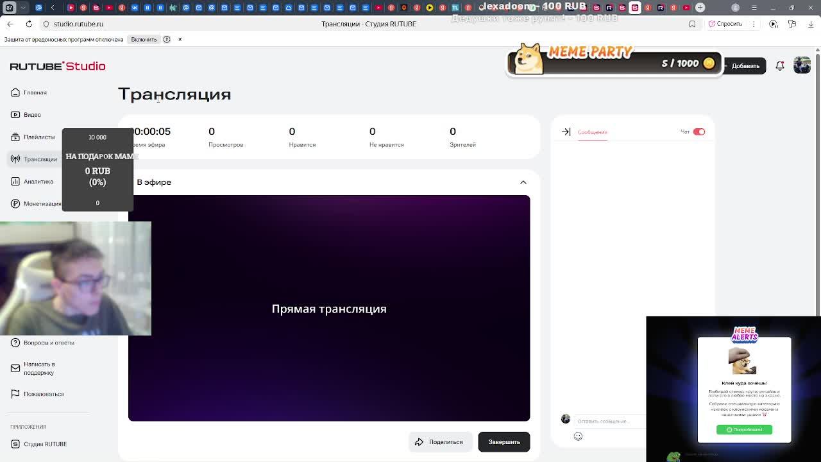
Task: Click the Плейлисты icon in sidebar
Action: [15, 137]
